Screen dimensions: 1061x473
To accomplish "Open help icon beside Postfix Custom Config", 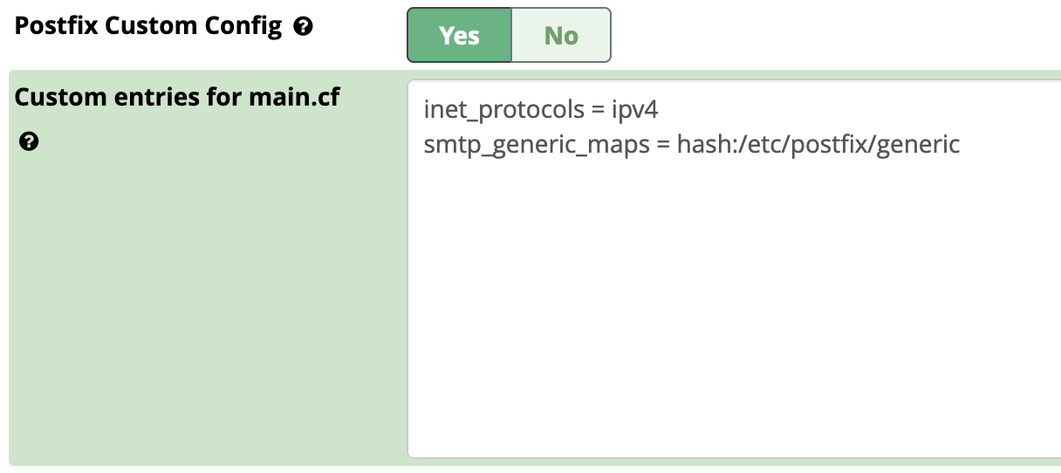I will click(304, 27).
